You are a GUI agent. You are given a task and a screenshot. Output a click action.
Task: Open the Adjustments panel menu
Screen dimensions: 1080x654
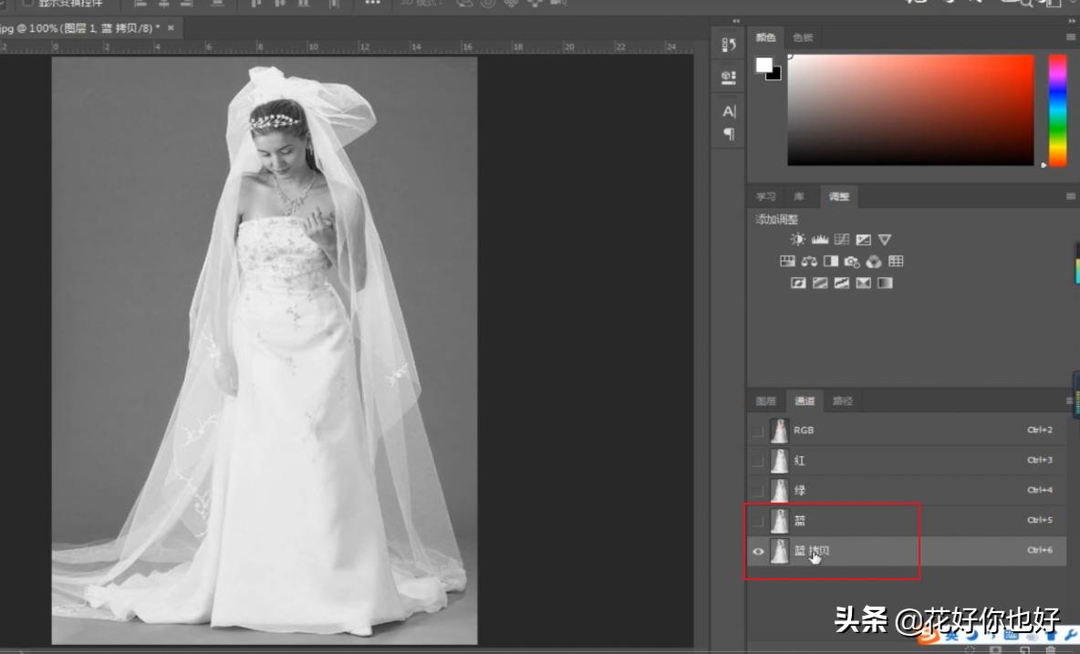[x=1069, y=196]
